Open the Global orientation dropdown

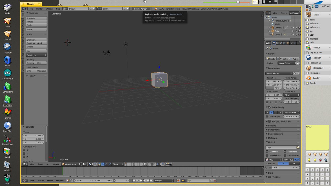(x=118, y=164)
